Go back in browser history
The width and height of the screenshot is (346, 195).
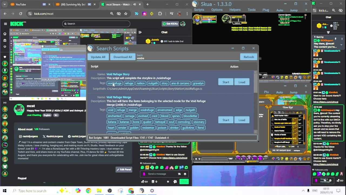point(5,14)
